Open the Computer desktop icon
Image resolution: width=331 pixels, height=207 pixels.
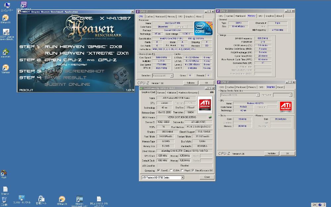pos(7,6)
